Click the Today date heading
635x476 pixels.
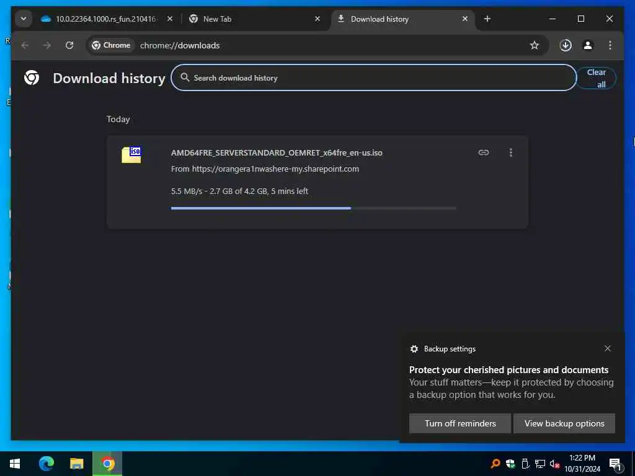(x=118, y=119)
